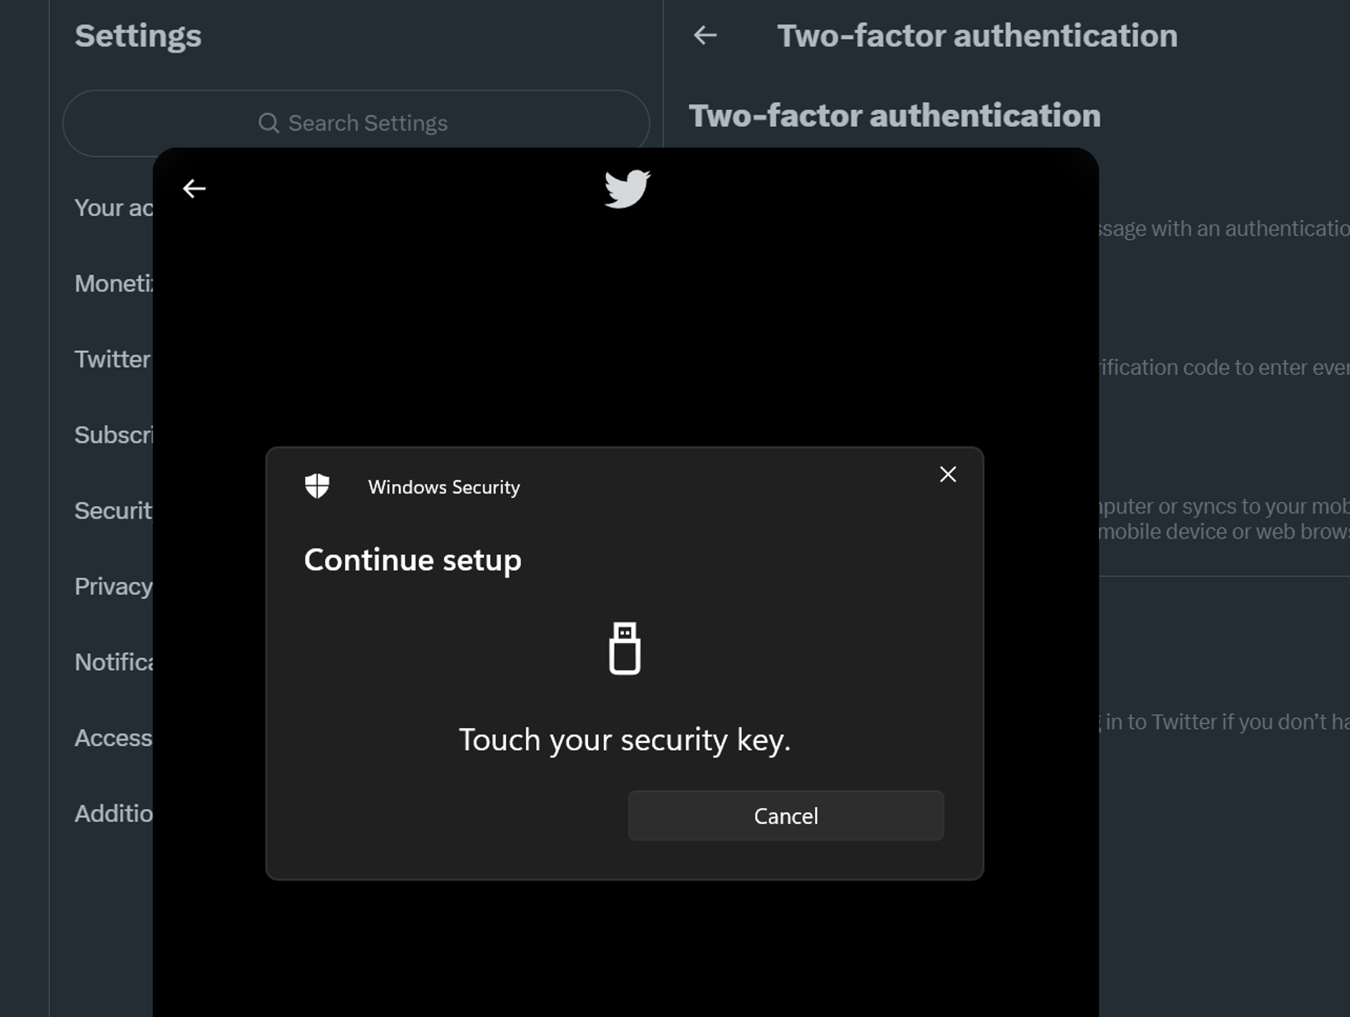Viewport: 1350px width, 1017px height.
Task: Click the Twitter bird logo
Action: [627, 188]
